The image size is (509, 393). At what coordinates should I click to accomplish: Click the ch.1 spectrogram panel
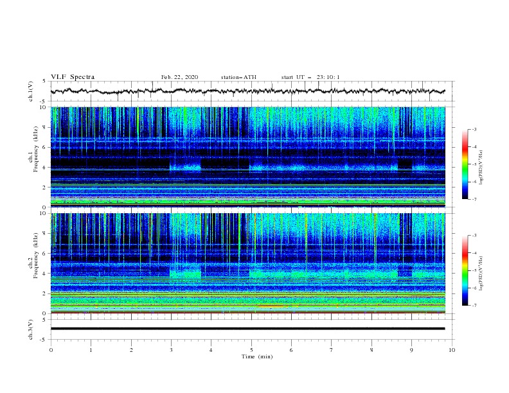point(247,157)
